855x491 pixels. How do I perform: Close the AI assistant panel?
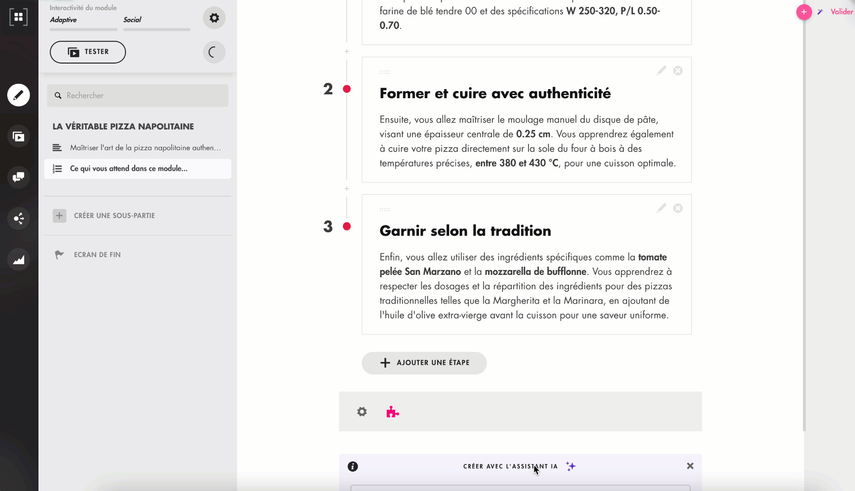click(x=690, y=466)
